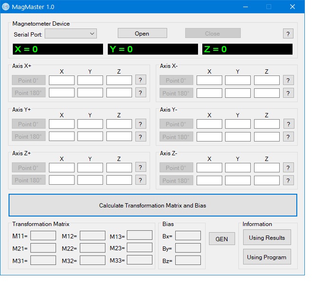This screenshot has width=312, height=283.
Task: Click the Axis X+ Point 180° button
Action: (x=28, y=93)
